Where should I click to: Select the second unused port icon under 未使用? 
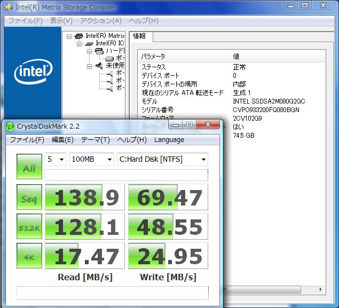pos(110,81)
